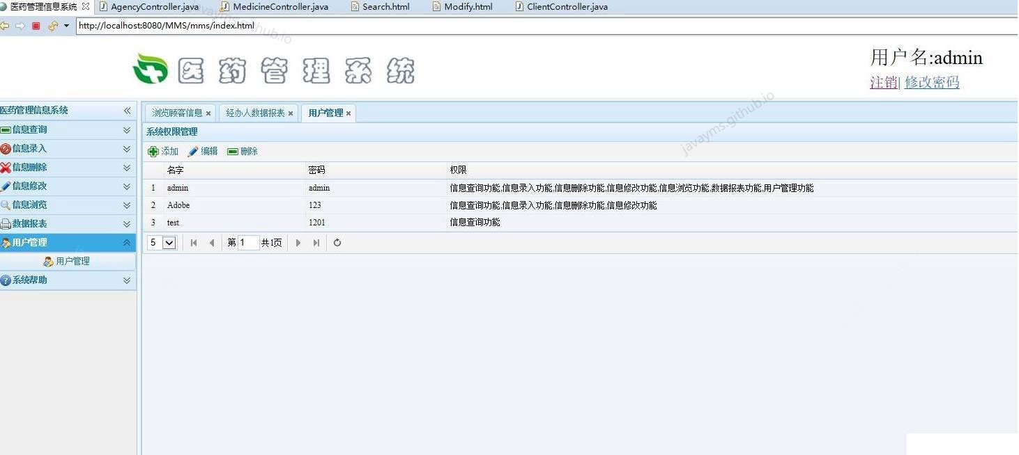
Task: Click the browser stop (red square) icon
Action: click(x=36, y=26)
